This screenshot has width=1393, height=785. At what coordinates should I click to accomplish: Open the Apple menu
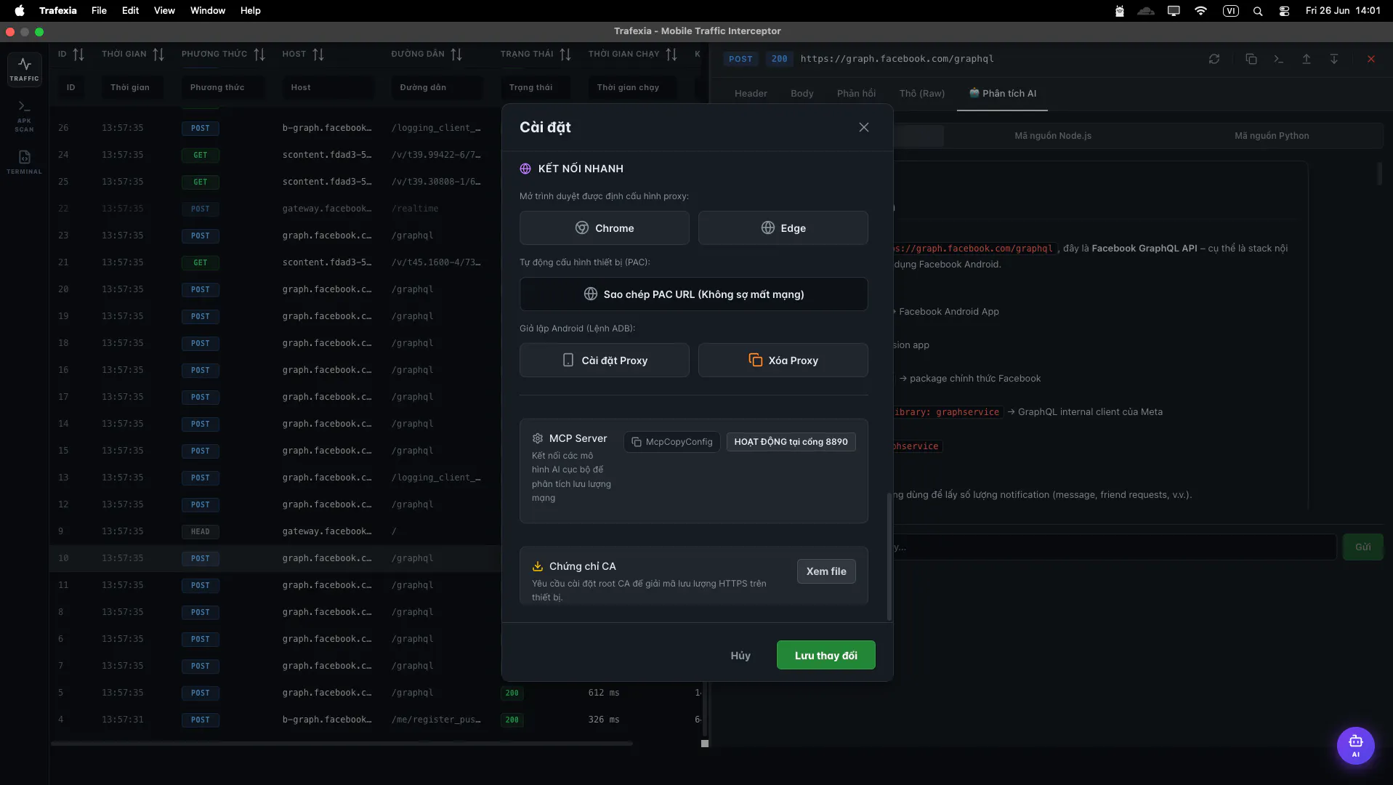pos(20,11)
